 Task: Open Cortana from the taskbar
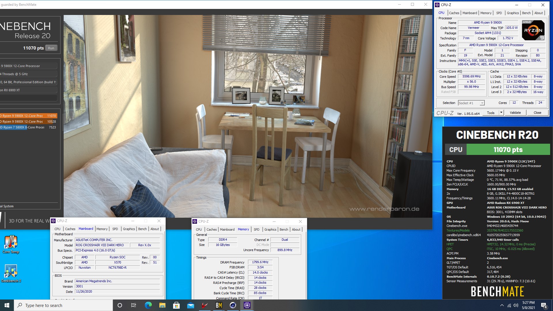click(x=120, y=305)
